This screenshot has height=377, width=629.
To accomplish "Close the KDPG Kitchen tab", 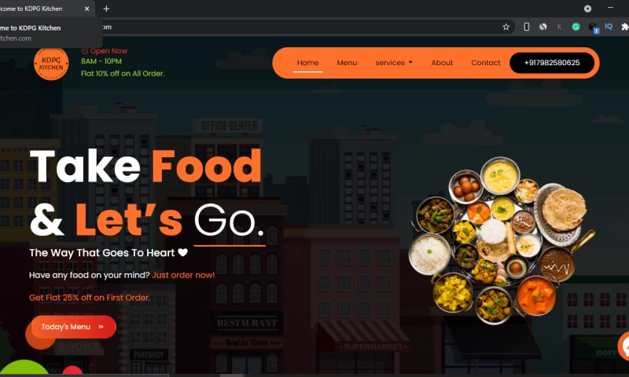I will (x=86, y=9).
